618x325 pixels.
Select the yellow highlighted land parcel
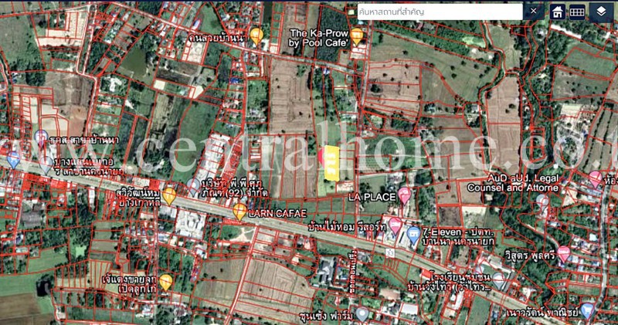pyautogui.click(x=332, y=162)
